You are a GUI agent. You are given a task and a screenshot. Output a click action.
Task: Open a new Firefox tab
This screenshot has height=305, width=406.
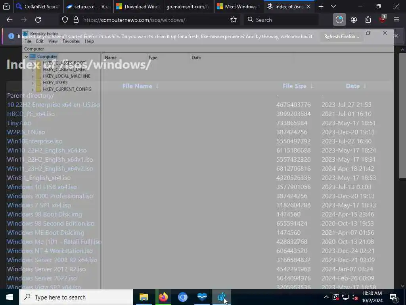pos(321,6)
